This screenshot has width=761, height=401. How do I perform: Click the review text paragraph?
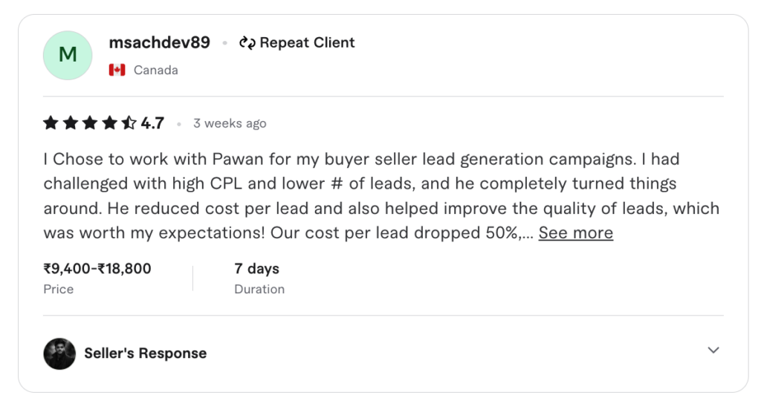coord(357,196)
